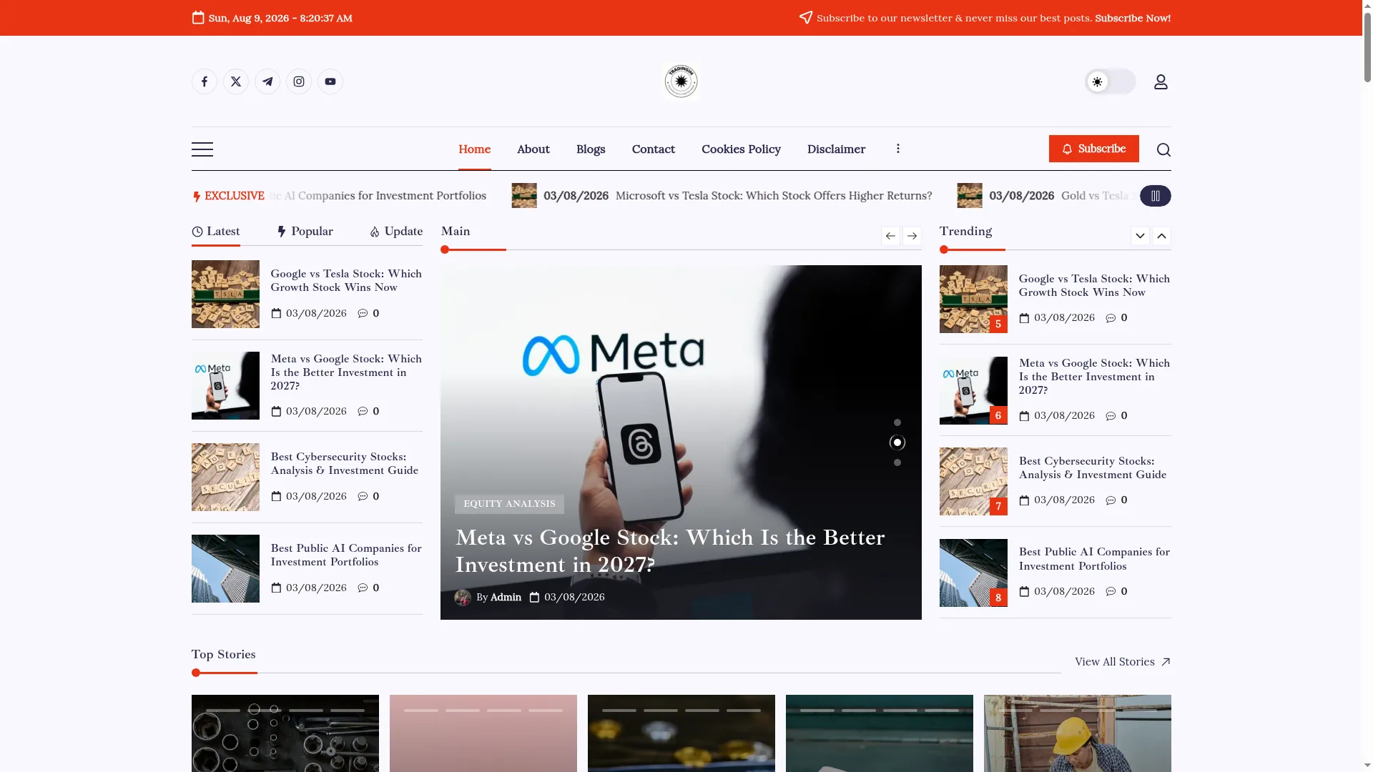This screenshot has height=772, width=1373.
Task: Open the Instagram social icon
Action: click(x=299, y=81)
